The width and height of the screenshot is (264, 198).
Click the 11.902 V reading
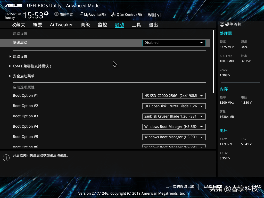click(226, 144)
